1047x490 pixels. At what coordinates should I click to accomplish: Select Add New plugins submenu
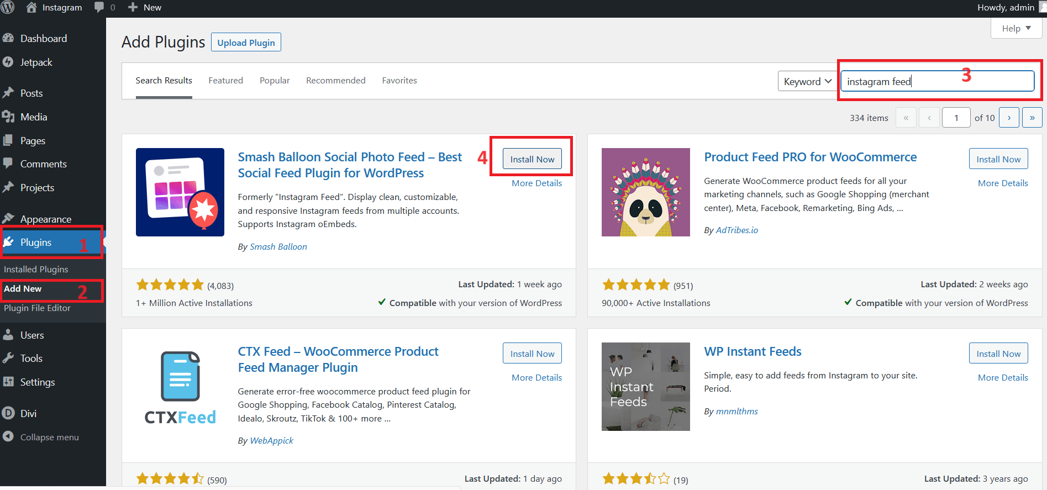[23, 289]
